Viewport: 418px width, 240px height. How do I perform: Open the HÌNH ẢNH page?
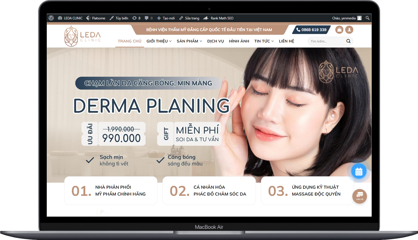pyautogui.click(x=239, y=41)
